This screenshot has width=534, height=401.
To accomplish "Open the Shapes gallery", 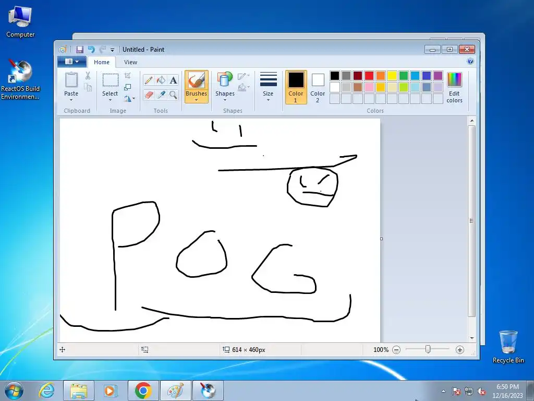I will 225,87.
